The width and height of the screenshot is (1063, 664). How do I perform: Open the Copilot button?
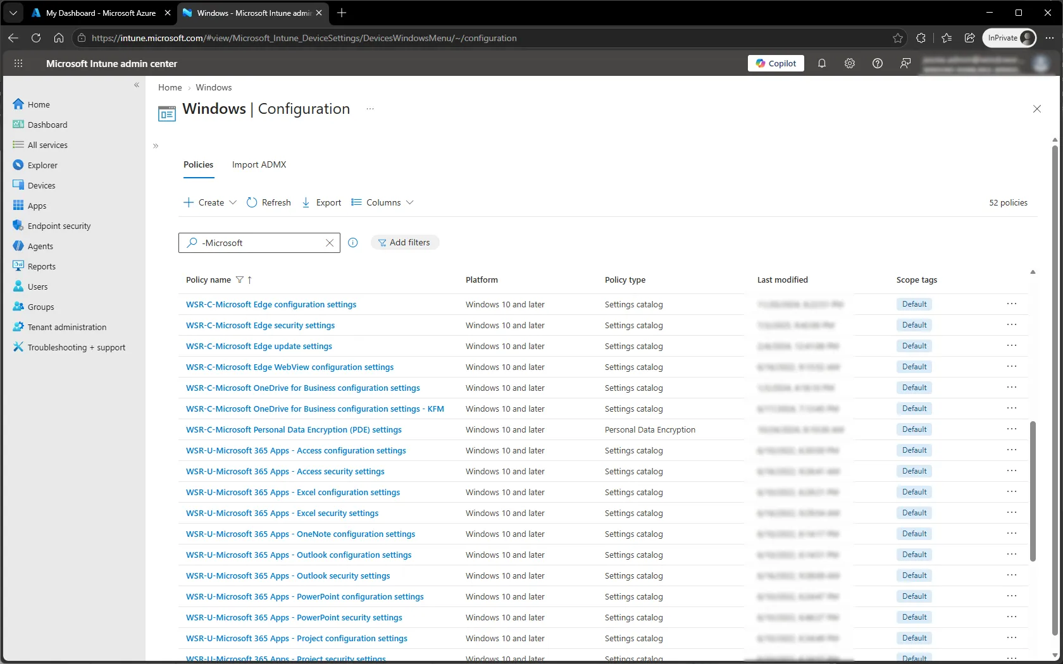point(776,63)
